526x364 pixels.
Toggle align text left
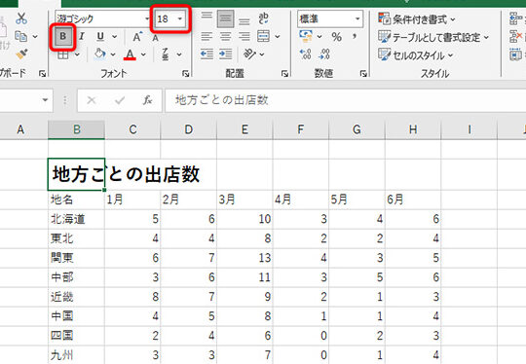coord(207,37)
